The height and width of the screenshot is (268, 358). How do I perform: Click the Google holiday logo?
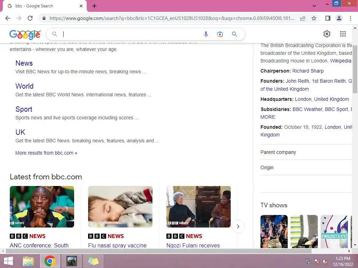pyautogui.click(x=25, y=34)
